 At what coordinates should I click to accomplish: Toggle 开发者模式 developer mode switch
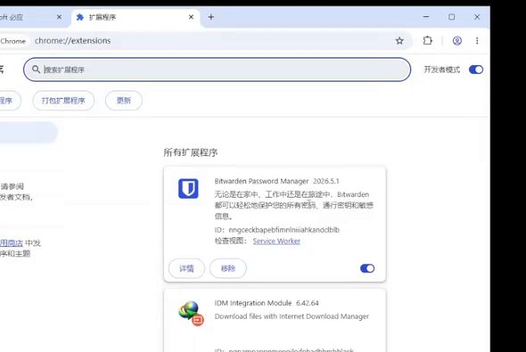point(476,70)
